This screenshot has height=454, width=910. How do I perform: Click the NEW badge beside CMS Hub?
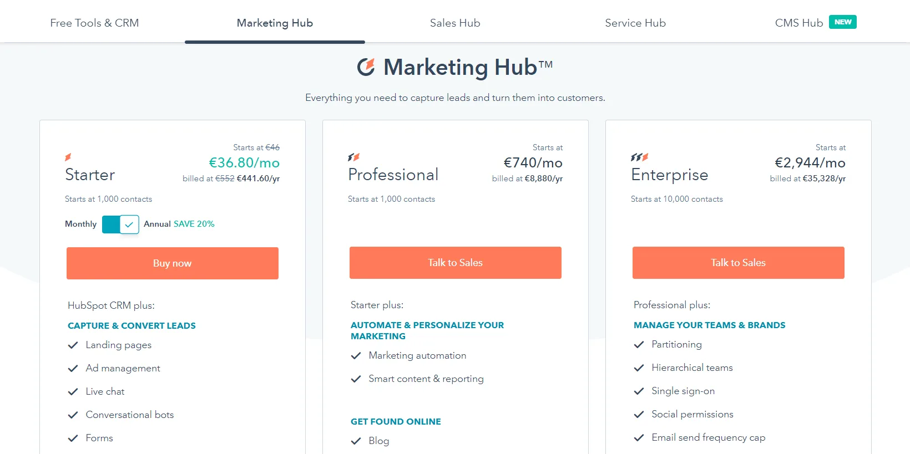pyautogui.click(x=843, y=22)
